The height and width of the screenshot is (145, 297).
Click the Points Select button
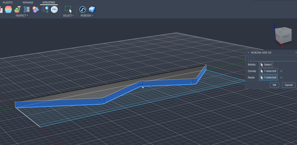click(266, 65)
